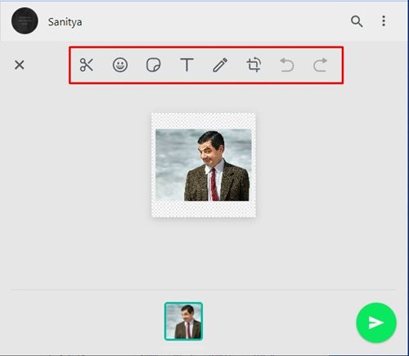Redo the last undone edit
Image resolution: width=409 pixels, height=356 pixels.
[x=320, y=65]
